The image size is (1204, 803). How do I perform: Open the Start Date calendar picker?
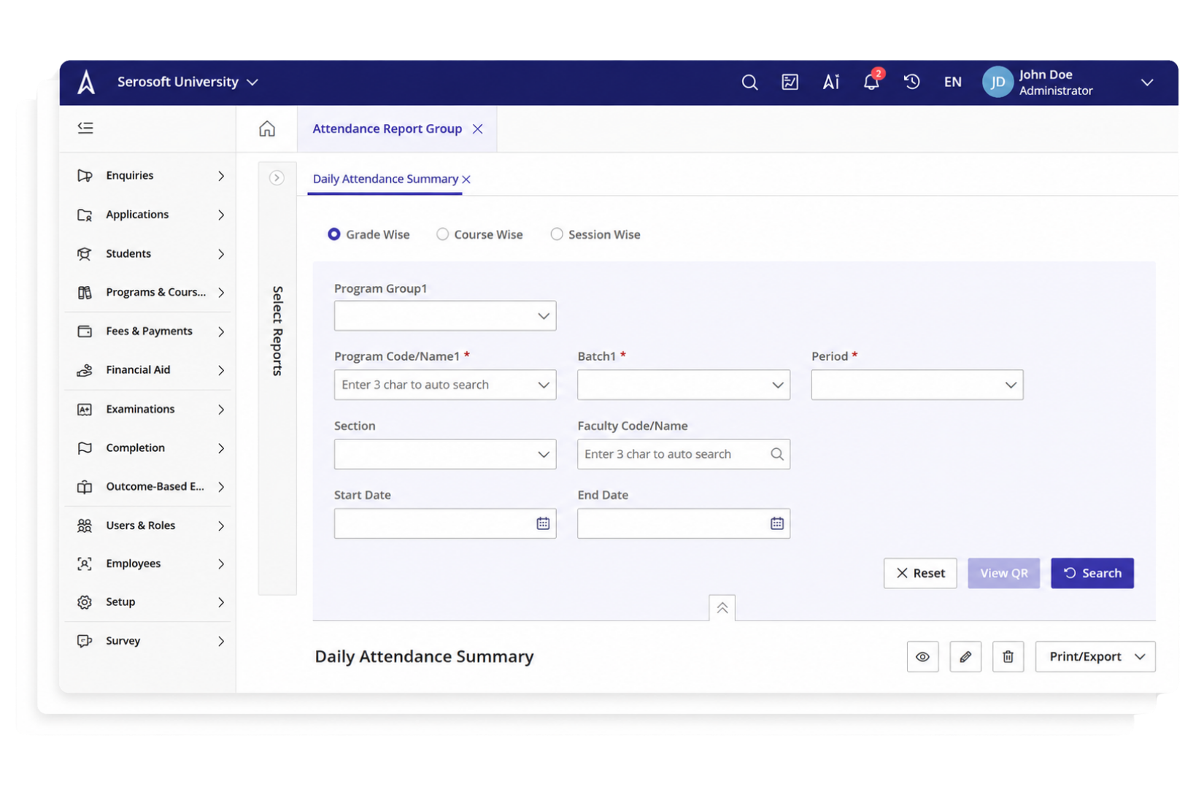(543, 523)
